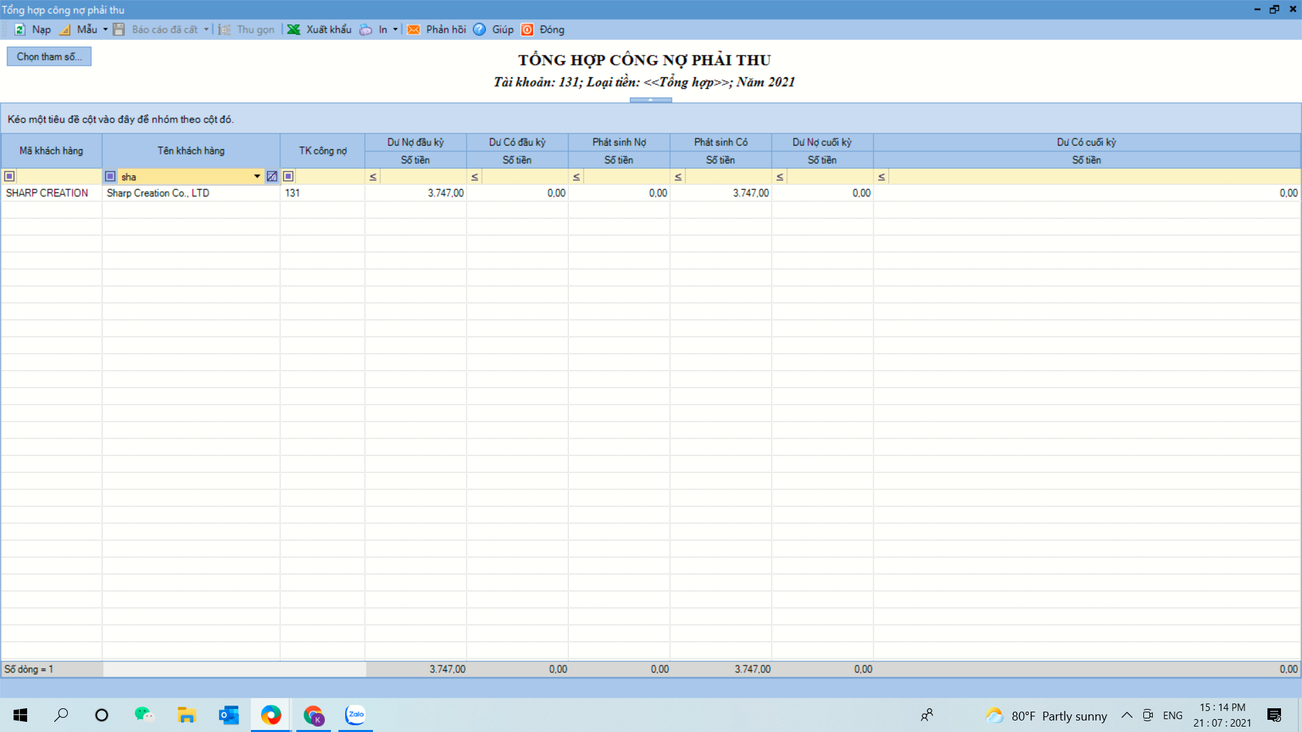Open Zalo from the taskbar

tap(355, 714)
